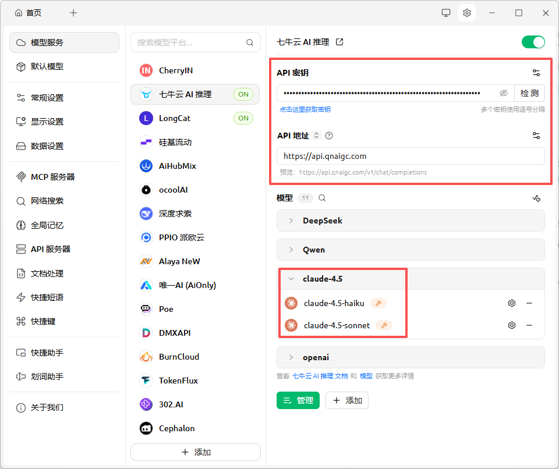This screenshot has width=559, height=469.
Task: Open the MCP 服务器 settings section
Action: (x=52, y=177)
